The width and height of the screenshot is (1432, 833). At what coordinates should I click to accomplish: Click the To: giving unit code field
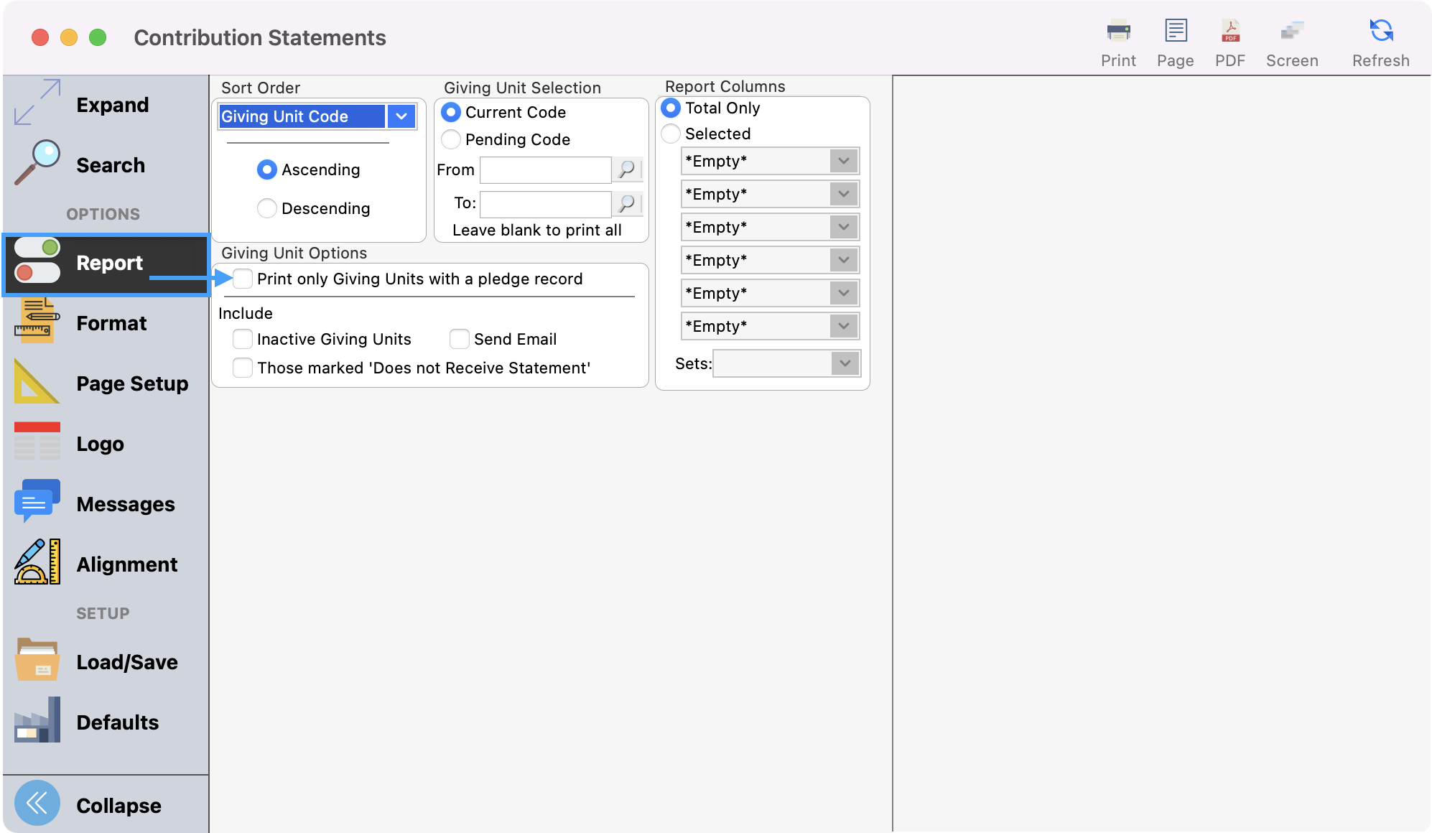point(545,204)
